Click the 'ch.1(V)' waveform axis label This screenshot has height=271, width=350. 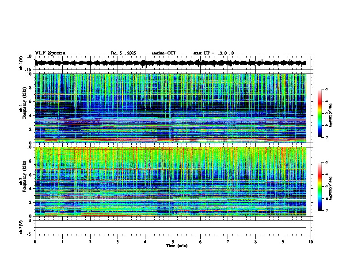pos(21,63)
